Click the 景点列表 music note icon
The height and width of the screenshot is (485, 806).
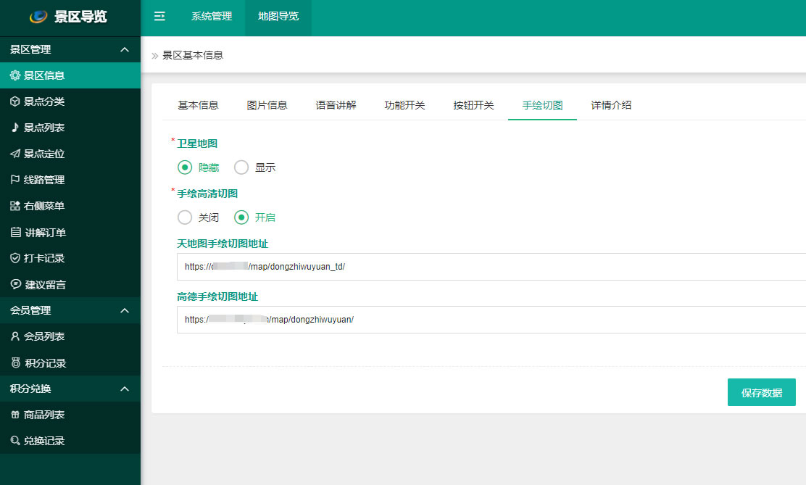[15, 128]
